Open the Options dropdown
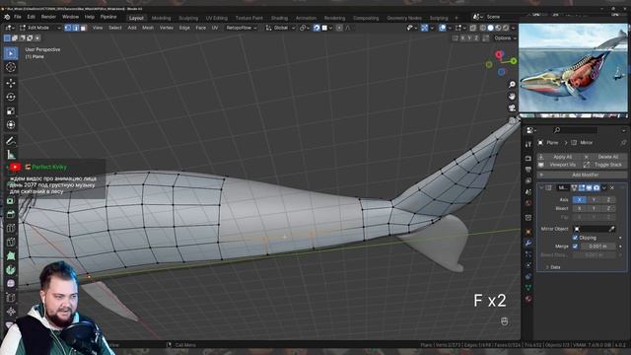This screenshot has height=355, width=631. 505,38
